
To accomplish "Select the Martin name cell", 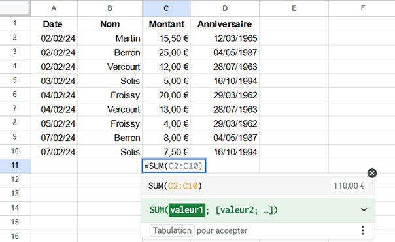I will point(110,38).
